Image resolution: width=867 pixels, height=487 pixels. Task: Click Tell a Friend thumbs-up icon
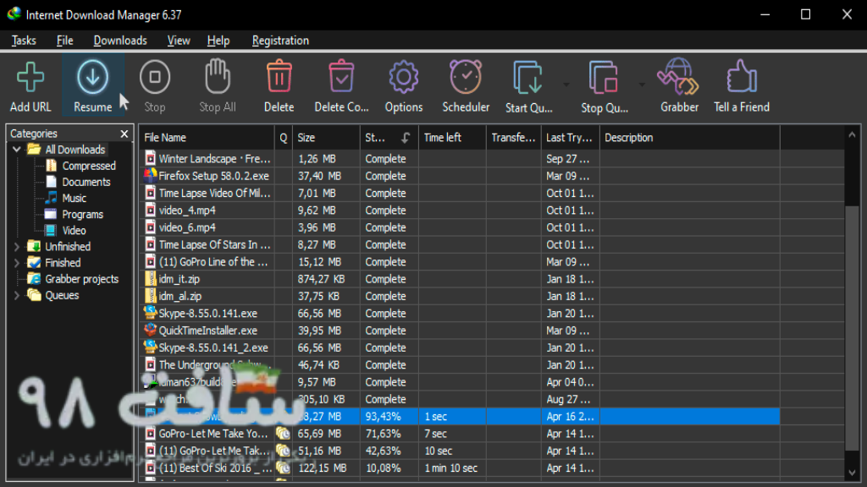point(742,76)
